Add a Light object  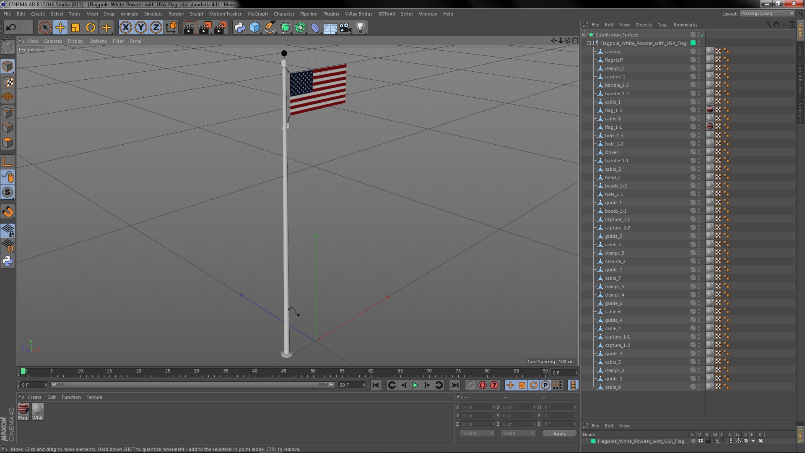(361, 28)
